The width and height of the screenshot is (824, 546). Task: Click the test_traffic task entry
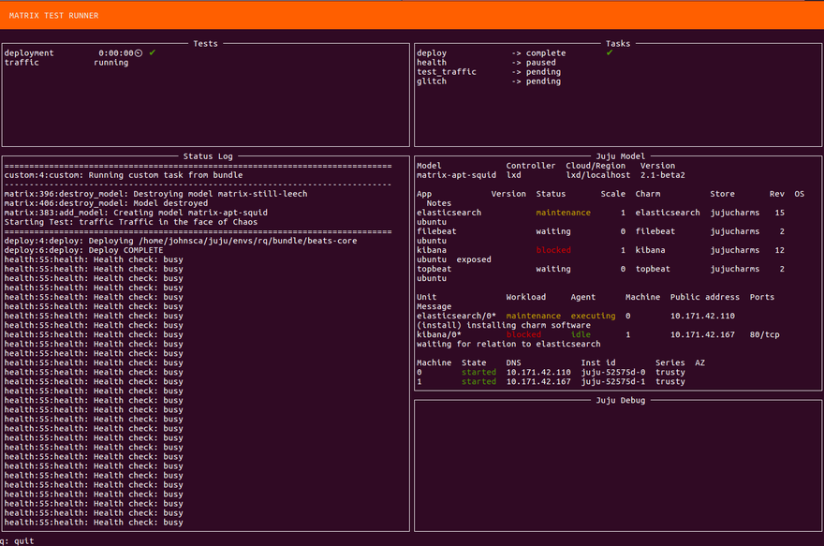489,72
